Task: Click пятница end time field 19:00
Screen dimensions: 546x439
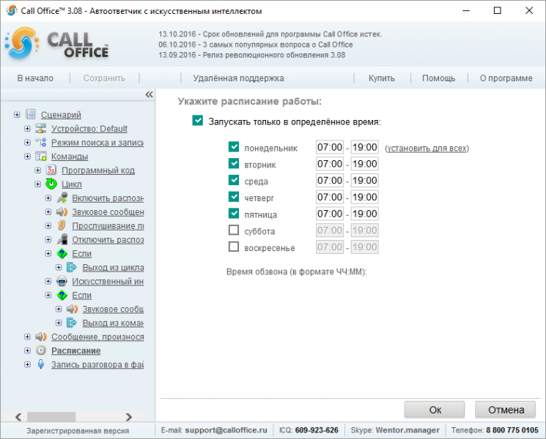Action: [x=364, y=214]
